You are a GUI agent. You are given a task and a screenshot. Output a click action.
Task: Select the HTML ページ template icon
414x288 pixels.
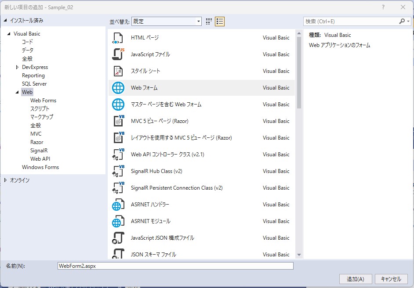(118, 38)
